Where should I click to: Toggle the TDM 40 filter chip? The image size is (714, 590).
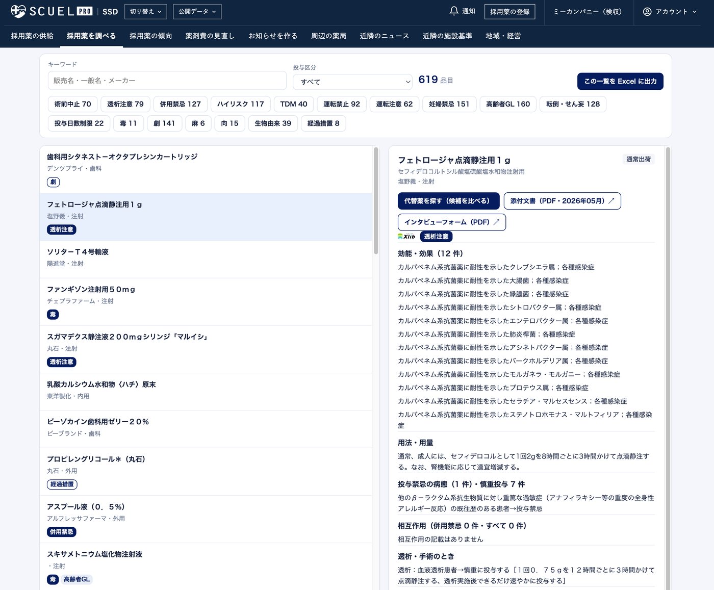(x=294, y=104)
